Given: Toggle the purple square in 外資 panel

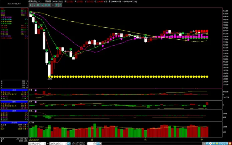Looking at the screenshot, I should (x=36, y=90).
